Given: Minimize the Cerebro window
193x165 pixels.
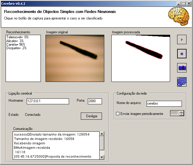Looking at the screenshot, I should 179,4.
